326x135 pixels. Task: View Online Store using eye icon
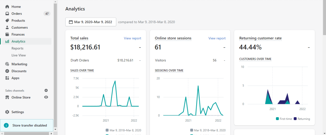coord(46,98)
